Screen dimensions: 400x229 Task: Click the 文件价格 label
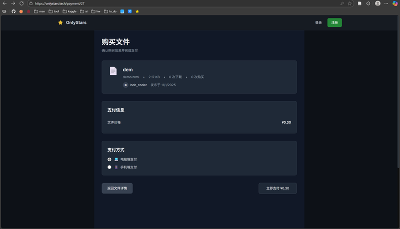tap(114, 122)
